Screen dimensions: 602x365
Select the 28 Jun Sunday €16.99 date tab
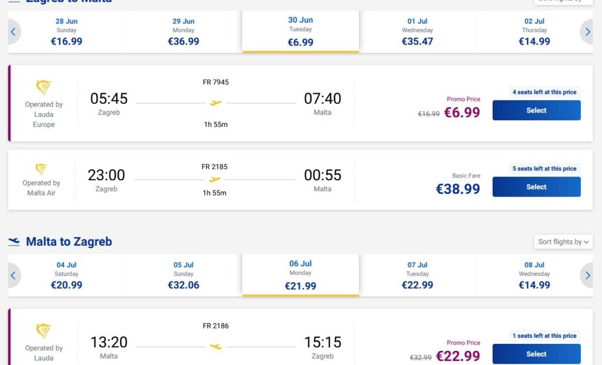(x=67, y=32)
